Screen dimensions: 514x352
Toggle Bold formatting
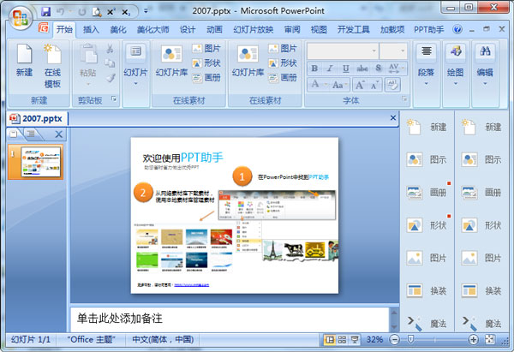(314, 69)
